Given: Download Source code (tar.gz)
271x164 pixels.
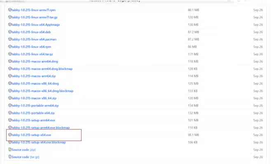Looking at the screenshot, I should tap(26, 157).
